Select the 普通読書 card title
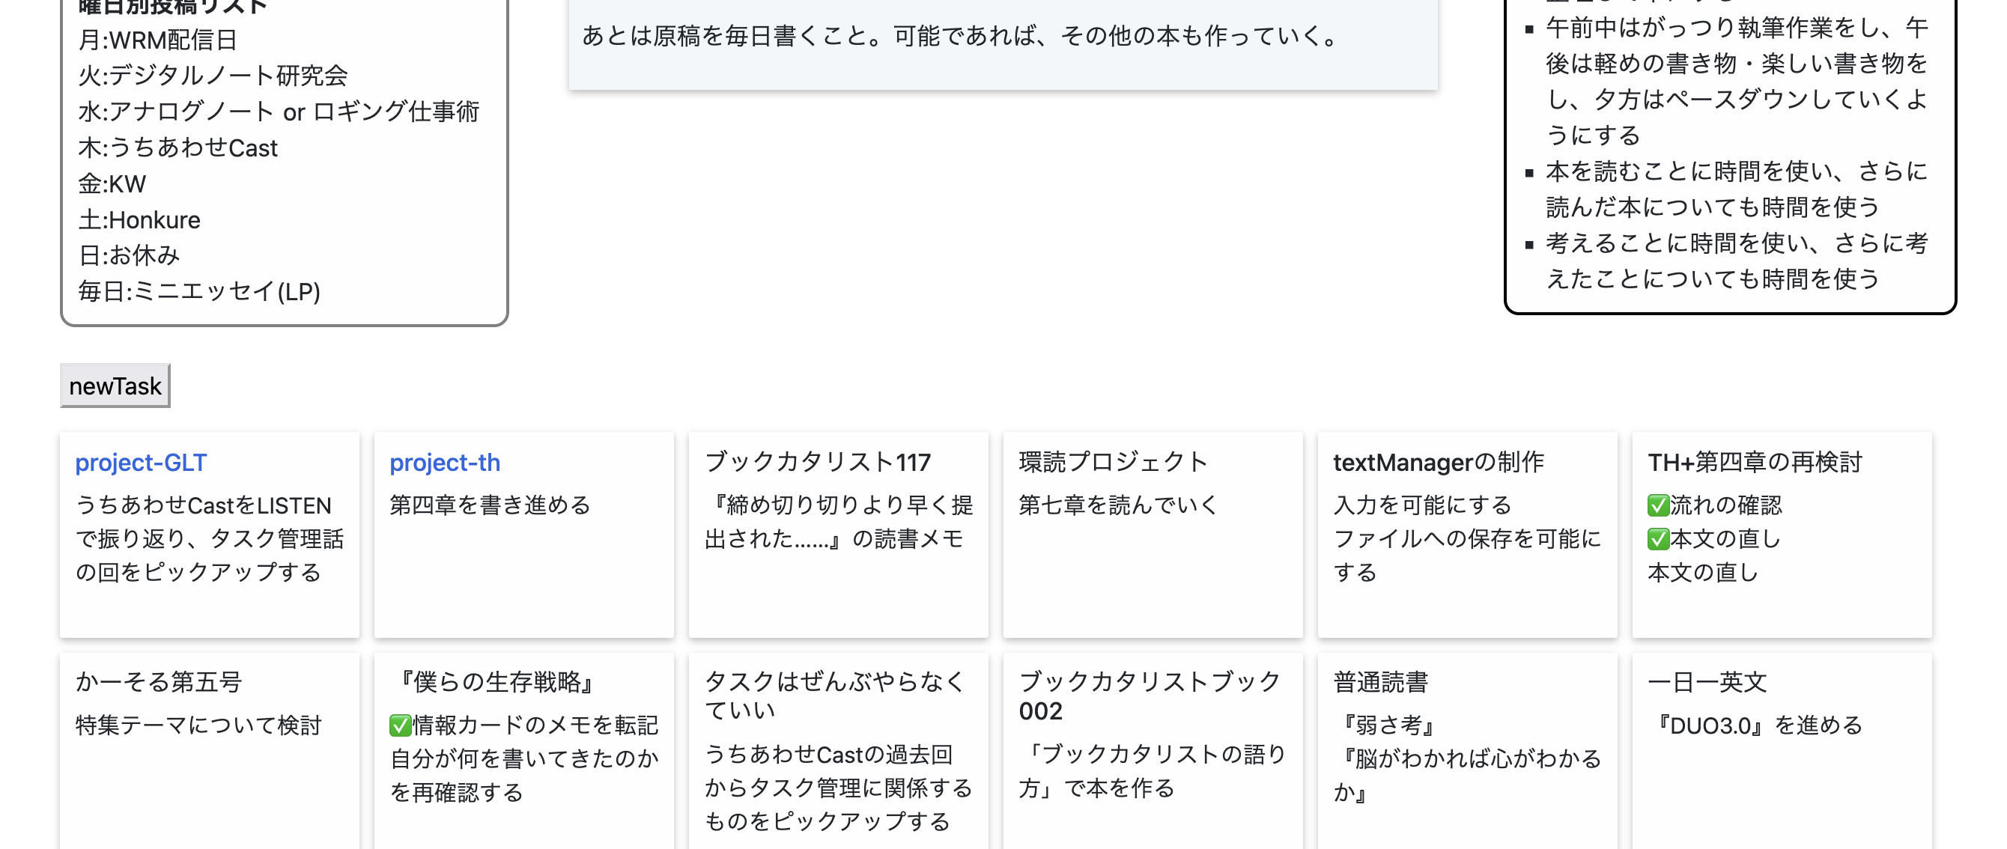Screen dimensions: 2007x849 click(1381, 682)
